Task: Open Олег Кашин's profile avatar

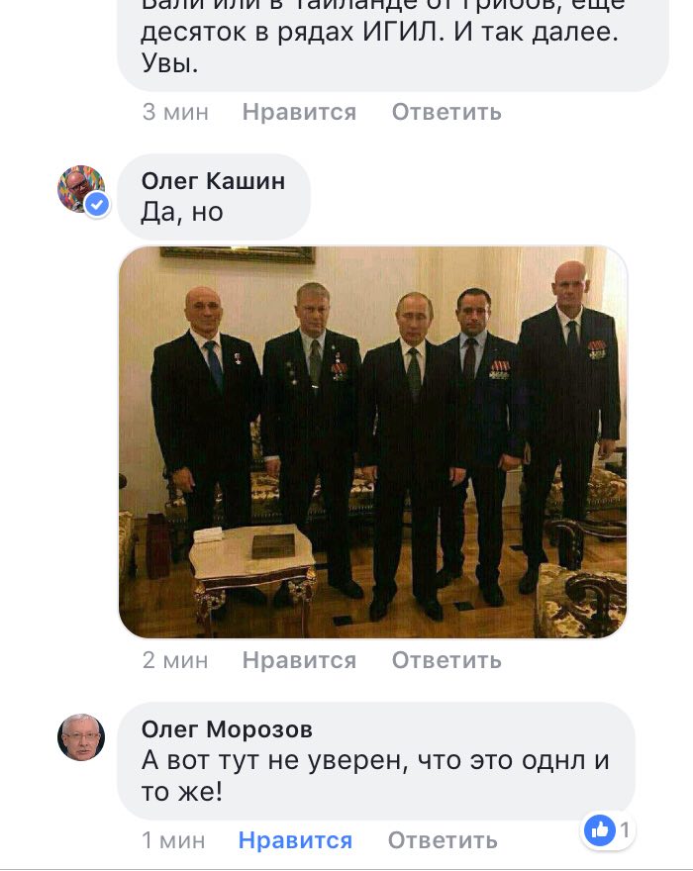Action: 81,189
